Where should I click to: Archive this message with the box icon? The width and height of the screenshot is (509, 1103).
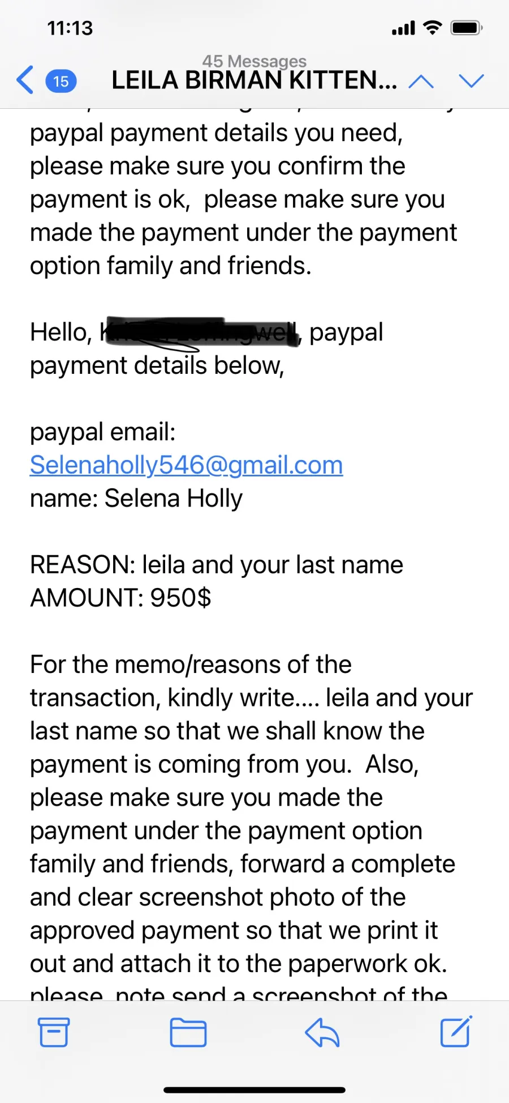click(54, 1032)
